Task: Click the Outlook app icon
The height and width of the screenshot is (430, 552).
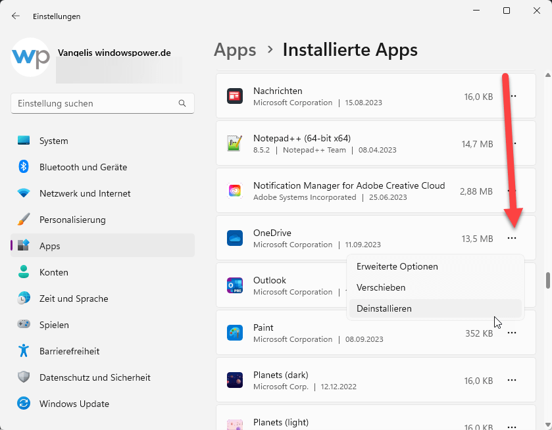Action: (x=235, y=285)
